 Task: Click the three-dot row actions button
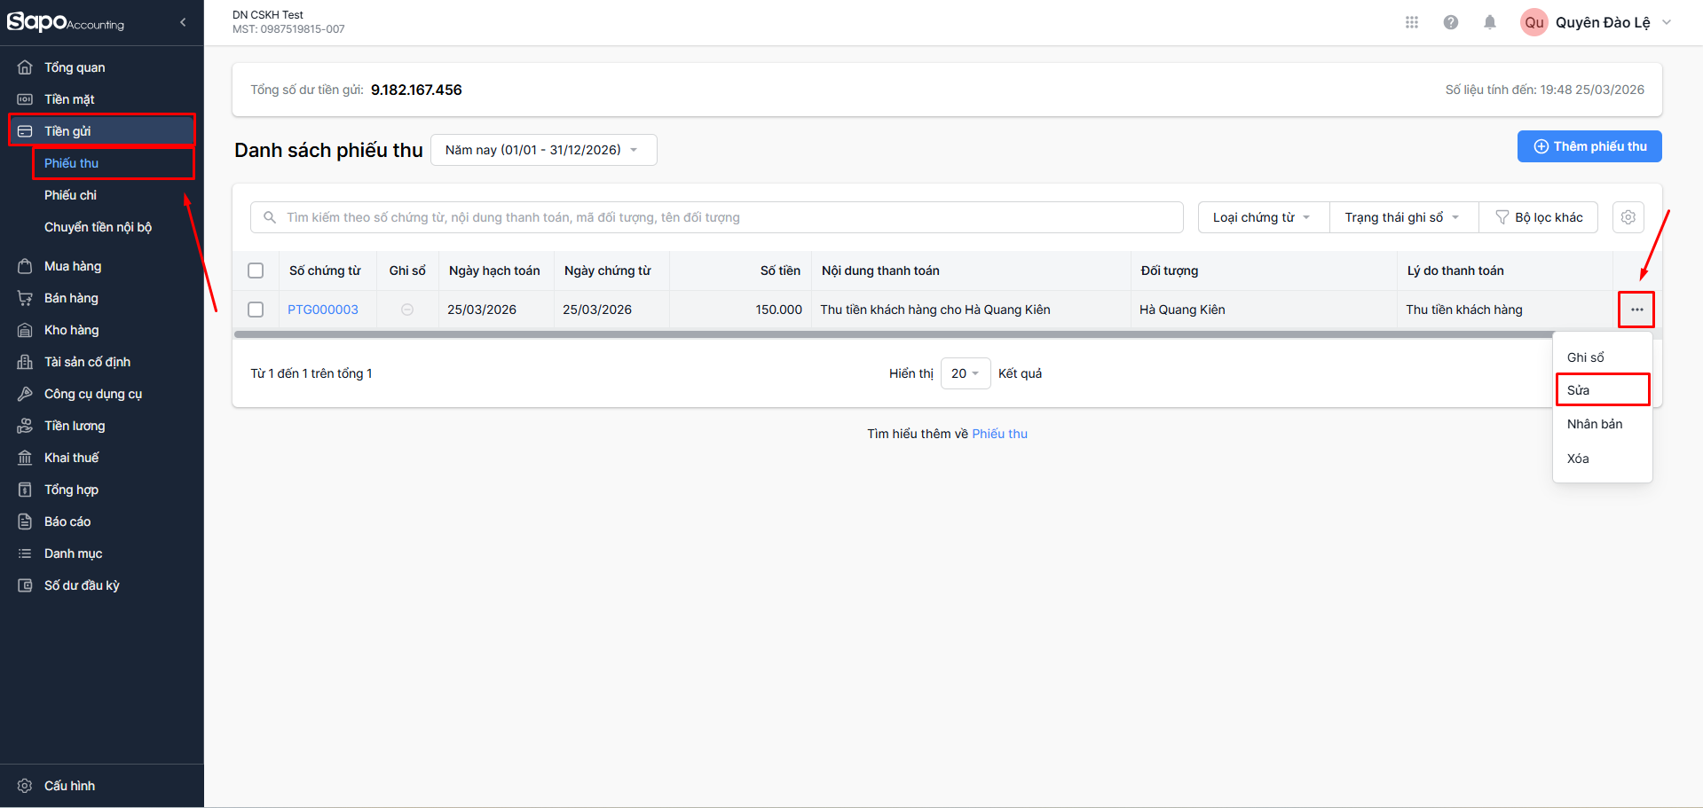pyautogui.click(x=1636, y=310)
